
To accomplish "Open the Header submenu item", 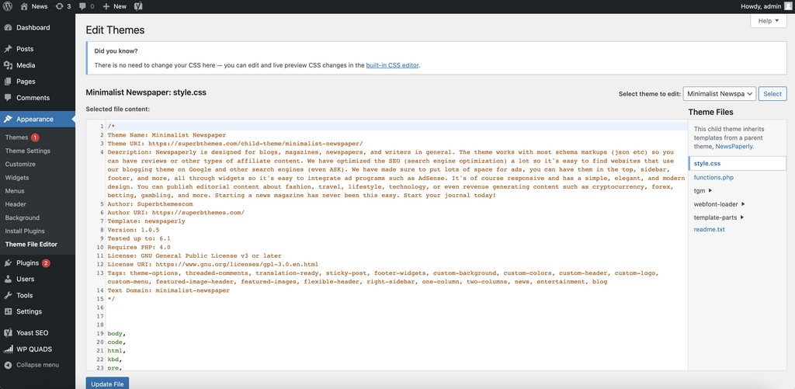I will [x=16, y=204].
